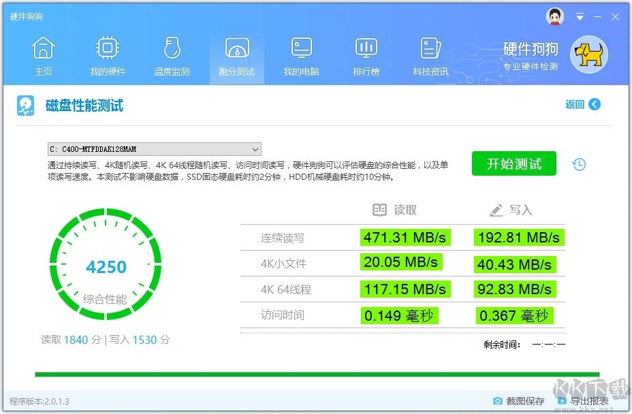This screenshot has height=414, width=632.
Task: Click sequential read result 471.31 MB/s
Action: (x=405, y=237)
